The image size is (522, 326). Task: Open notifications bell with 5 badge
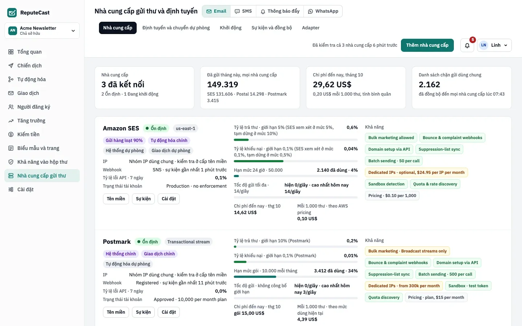click(467, 45)
